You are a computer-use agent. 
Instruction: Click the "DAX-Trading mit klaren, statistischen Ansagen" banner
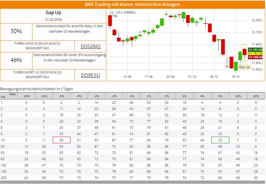132,4
